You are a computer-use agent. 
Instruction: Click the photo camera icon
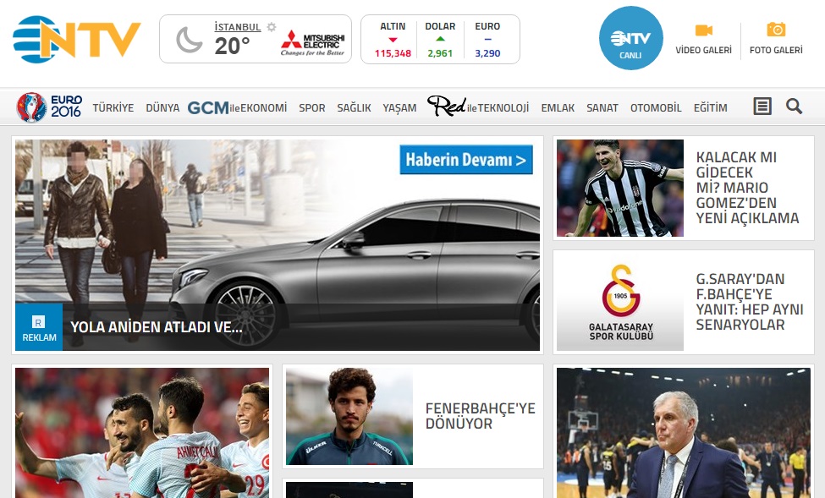coord(776,30)
